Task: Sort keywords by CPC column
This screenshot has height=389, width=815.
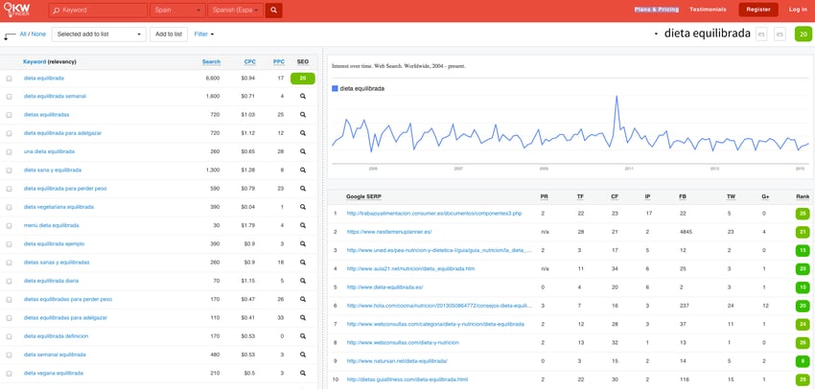Action: click(250, 62)
